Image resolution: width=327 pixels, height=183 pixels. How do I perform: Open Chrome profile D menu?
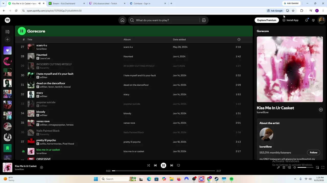pyautogui.click(x=317, y=11)
